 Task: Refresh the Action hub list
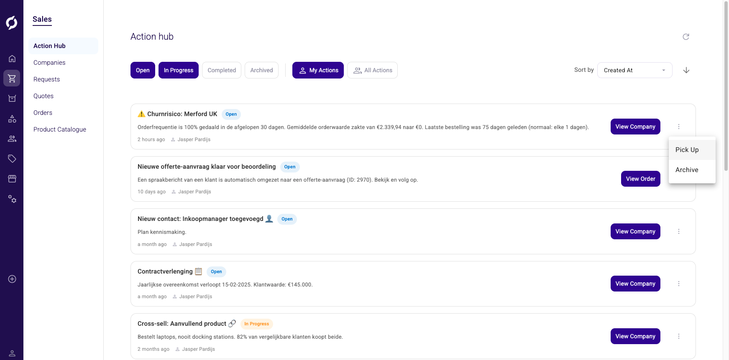[x=686, y=37]
